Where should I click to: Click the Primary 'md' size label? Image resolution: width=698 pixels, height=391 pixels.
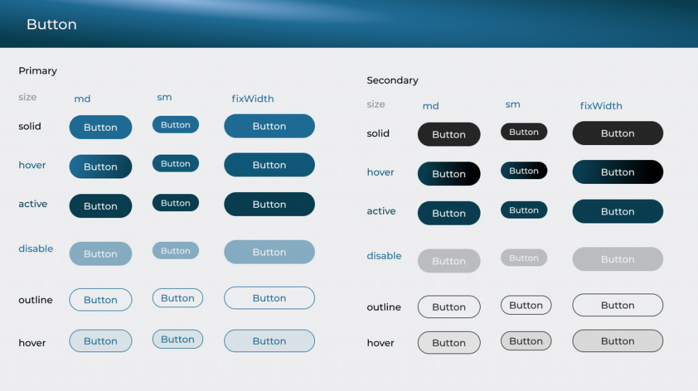pyautogui.click(x=82, y=99)
